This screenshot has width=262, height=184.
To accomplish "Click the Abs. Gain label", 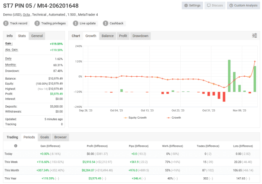I will [x=12, y=49].
